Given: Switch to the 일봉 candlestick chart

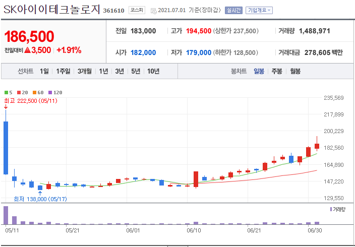Looking at the screenshot, I should coord(259,71).
